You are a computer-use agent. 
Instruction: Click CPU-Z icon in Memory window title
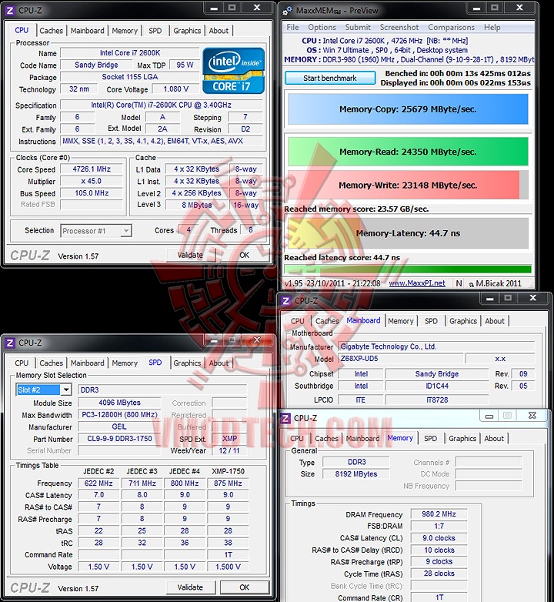point(285,418)
